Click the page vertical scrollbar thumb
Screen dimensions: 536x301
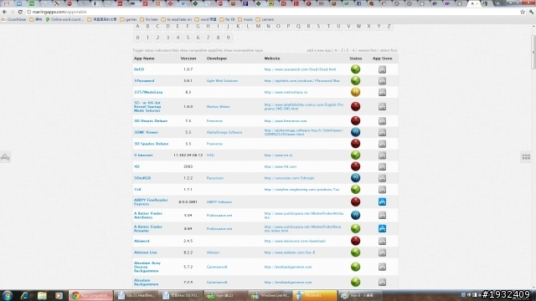[x=533, y=51]
